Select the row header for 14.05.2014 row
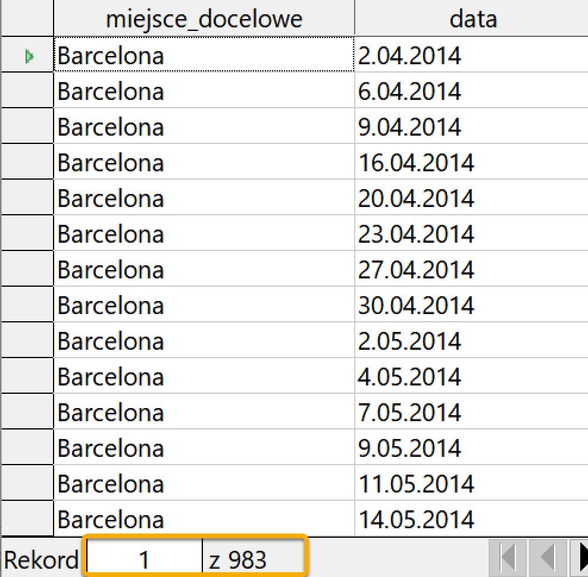 (x=27, y=520)
